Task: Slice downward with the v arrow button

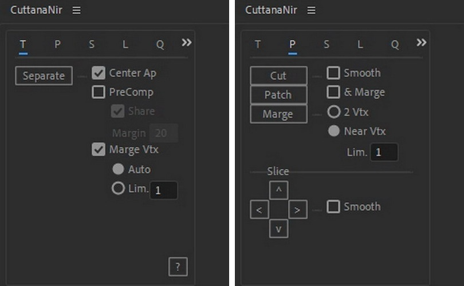Action: pos(278,228)
